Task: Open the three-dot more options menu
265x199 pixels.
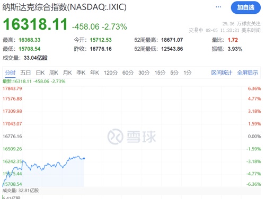Action: [218, 7]
